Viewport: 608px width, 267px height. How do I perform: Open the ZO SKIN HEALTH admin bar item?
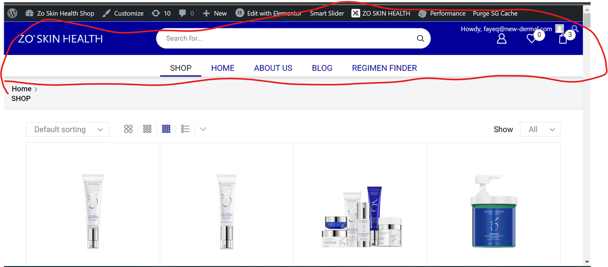pos(381,13)
